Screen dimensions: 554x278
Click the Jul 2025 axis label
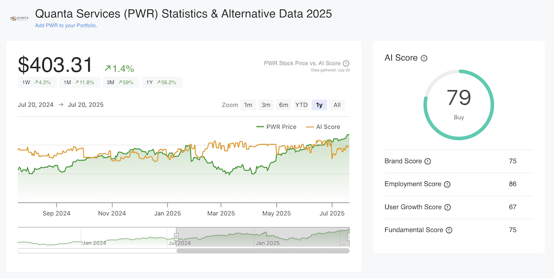(332, 214)
